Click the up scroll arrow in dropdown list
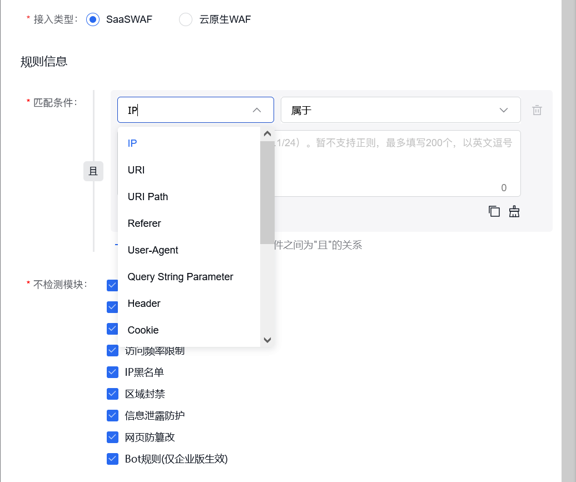The height and width of the screenshot is (482, 576). click(267, 133)
